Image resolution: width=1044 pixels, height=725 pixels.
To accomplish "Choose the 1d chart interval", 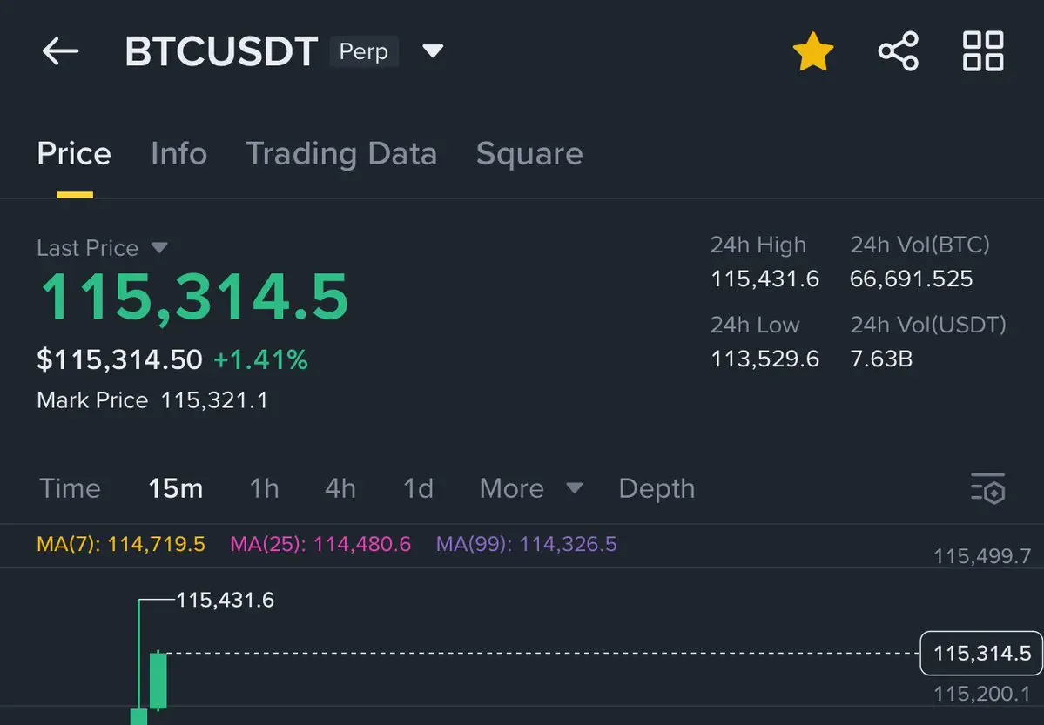I will point(418,488).
